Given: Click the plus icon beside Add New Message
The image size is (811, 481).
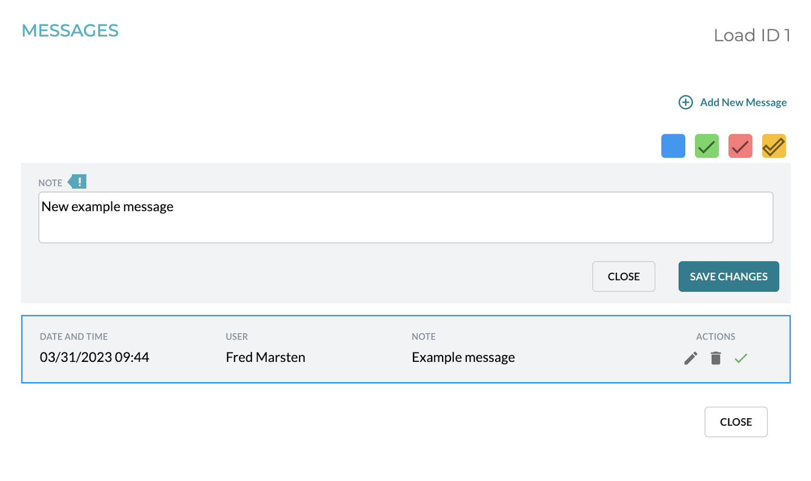Looking at the screenshot, I should point(685,102).
